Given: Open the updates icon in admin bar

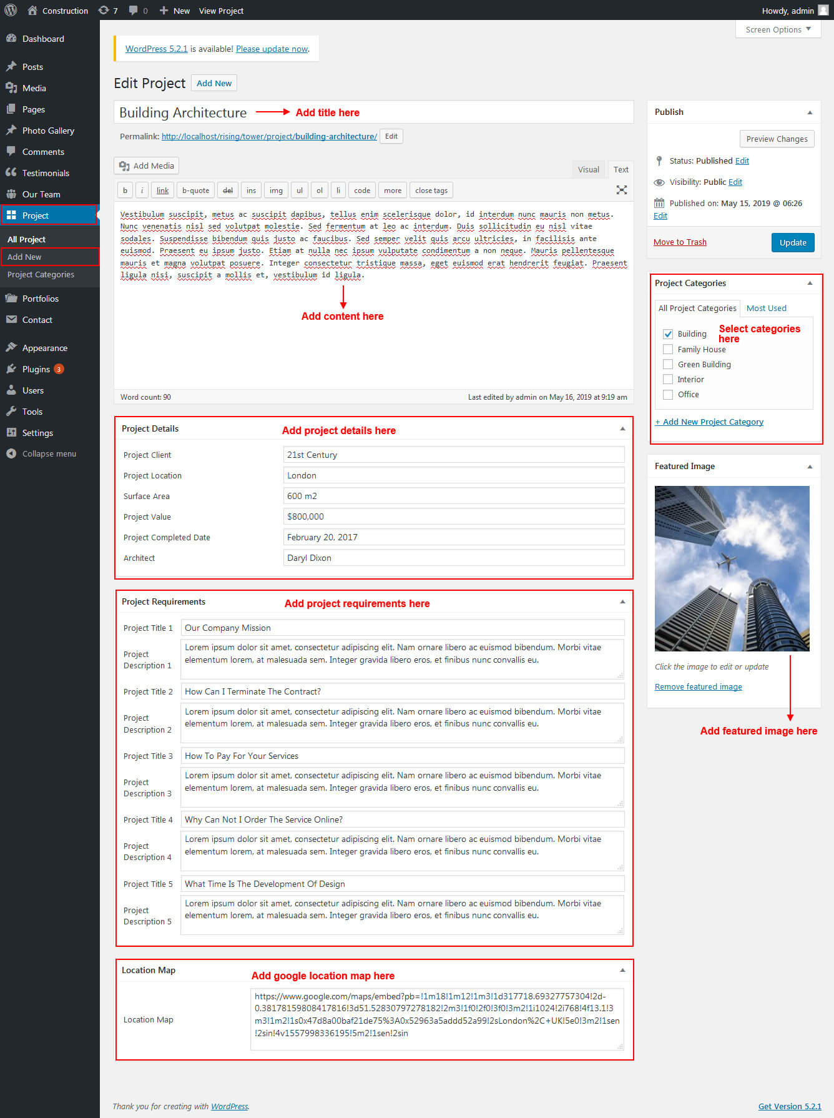Looking at the screenshot, I should [104, 11].
